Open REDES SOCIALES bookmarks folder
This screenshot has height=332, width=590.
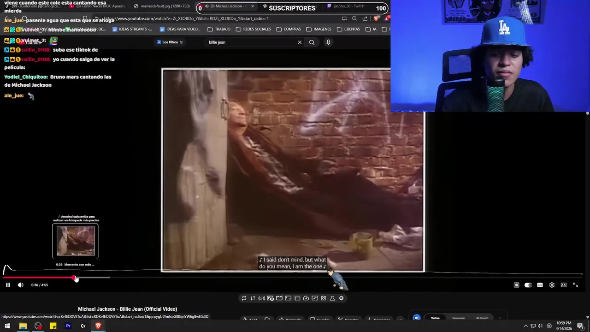pyautogui.click(x=254, y=29)
